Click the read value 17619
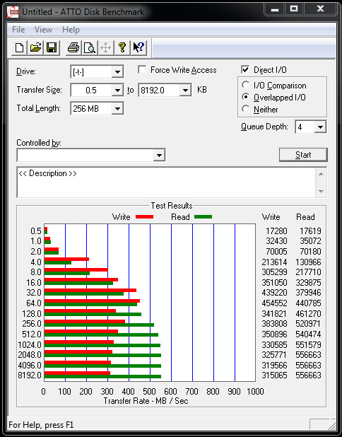This screenshot has width=342, height=437. click(310, 231)
